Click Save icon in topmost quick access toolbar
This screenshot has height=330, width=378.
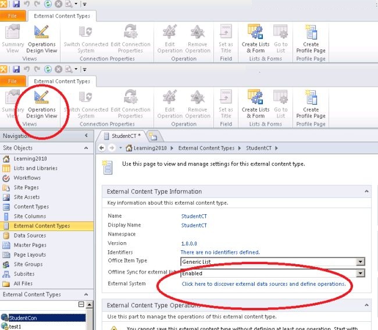(16, 4)
